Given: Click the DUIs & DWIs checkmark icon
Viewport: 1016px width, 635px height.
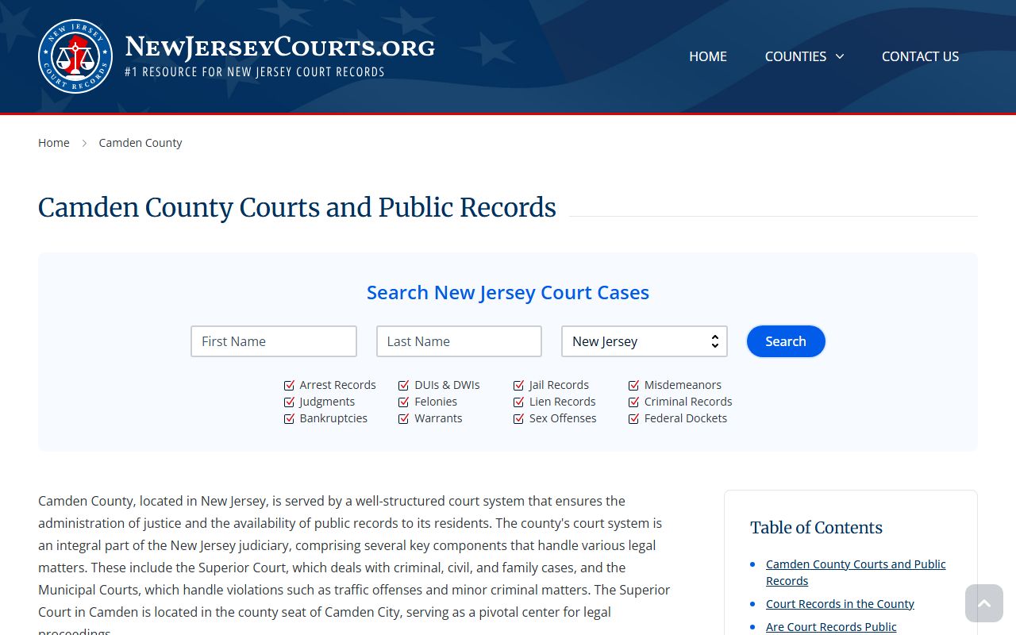Looking at the screenshot, I should click(404, 385).
